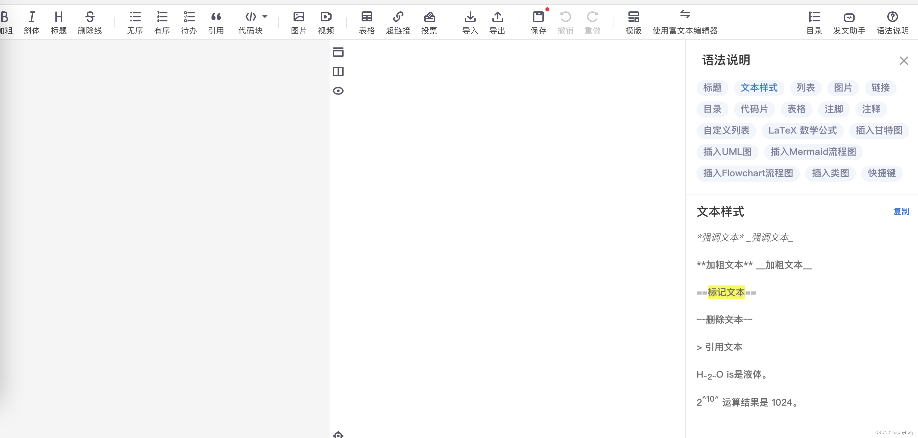This screenshot has width=918, height=438.
Task: Click the highlighted 标记文本 sample
Action: coord(726,292)
